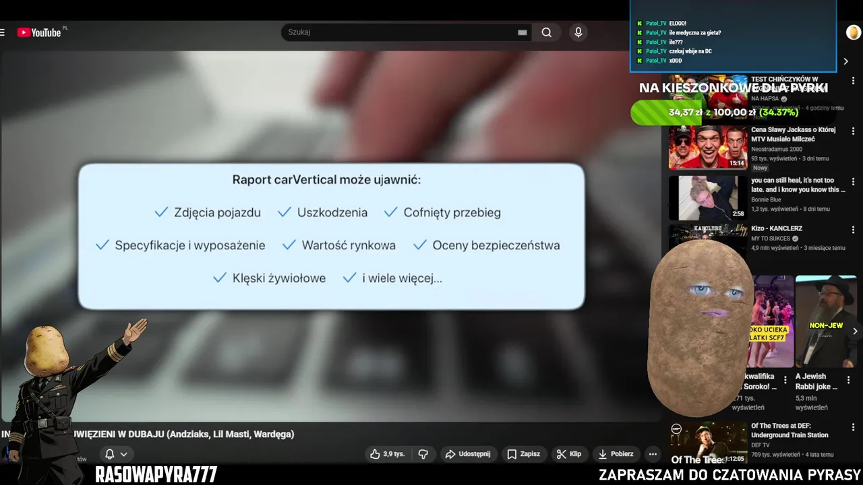This screenshot has width=863, height=485.
Task: Click the 'Nowy' badge under Jackass video
Action: point(761,168)
